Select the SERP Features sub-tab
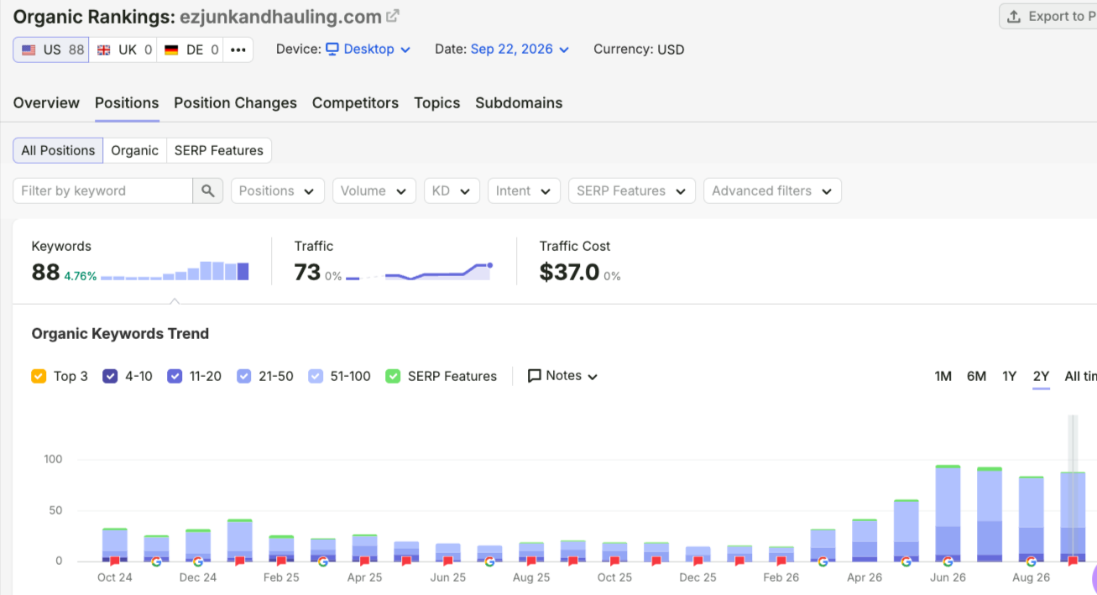 pyautogui.click(x=219, y=150)
